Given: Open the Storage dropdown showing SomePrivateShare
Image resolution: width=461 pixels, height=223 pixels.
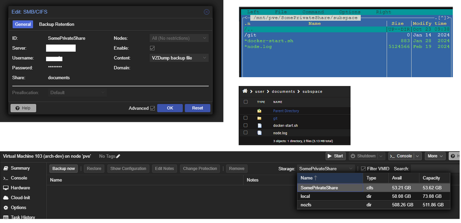Looking at the screenshot, I should coord(326,169).
